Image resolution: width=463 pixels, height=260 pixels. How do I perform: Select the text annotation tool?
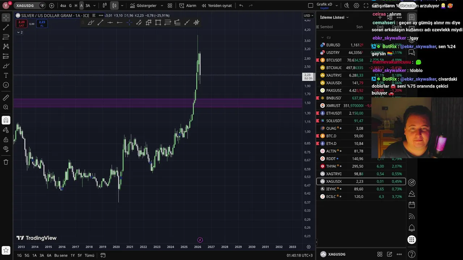pos(6,75)
